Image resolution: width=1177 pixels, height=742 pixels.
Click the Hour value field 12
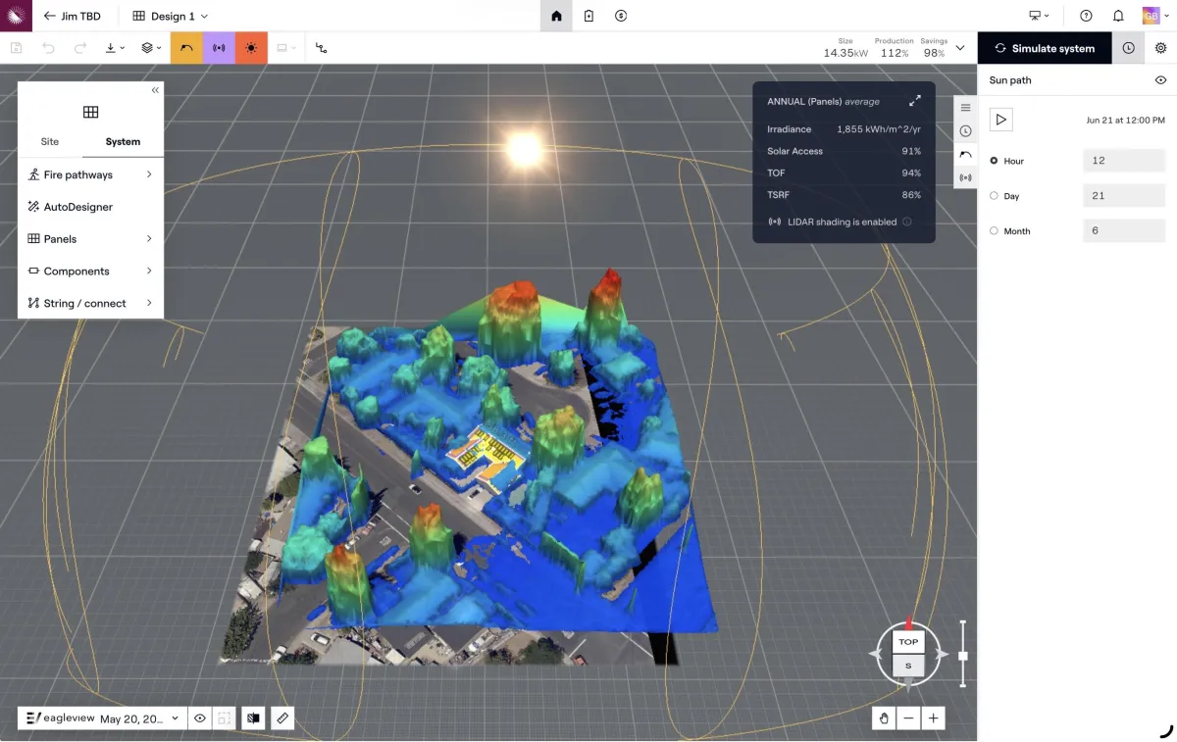pos(1124,161)
